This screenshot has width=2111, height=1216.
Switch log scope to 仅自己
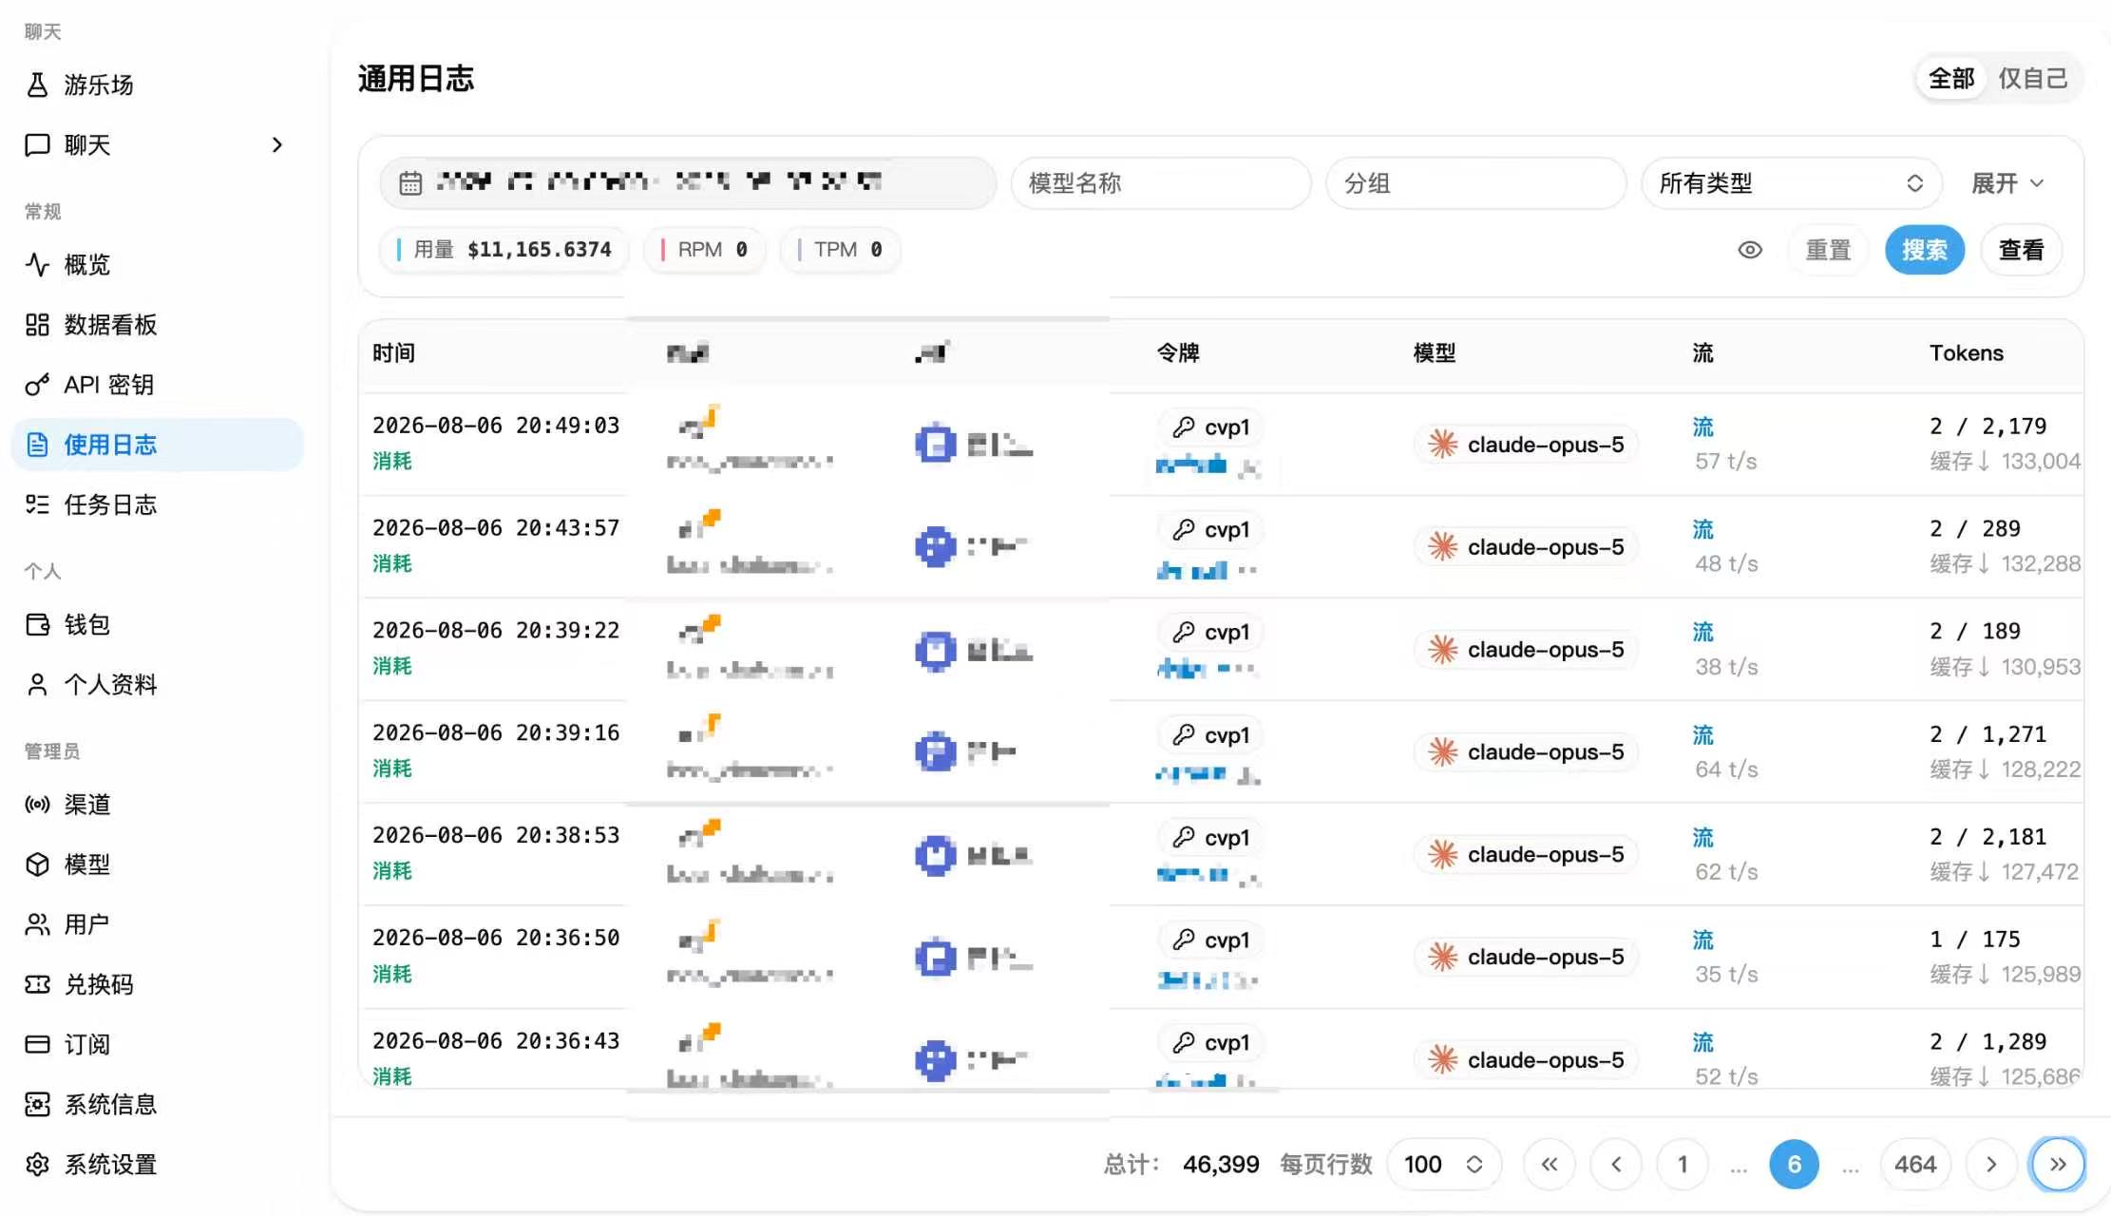[2033, 78]
